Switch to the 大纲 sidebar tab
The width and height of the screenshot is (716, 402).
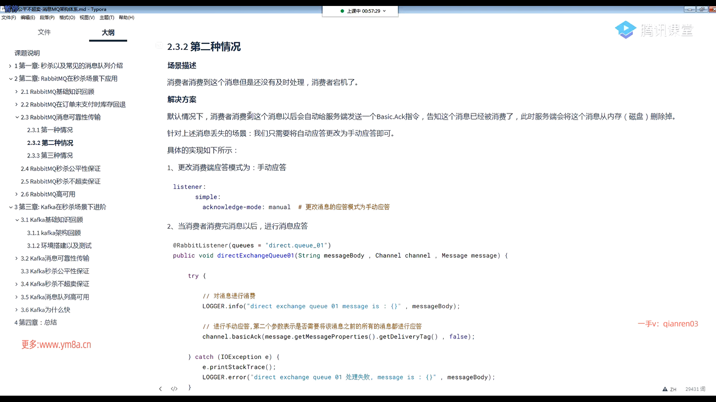[108, 33]
